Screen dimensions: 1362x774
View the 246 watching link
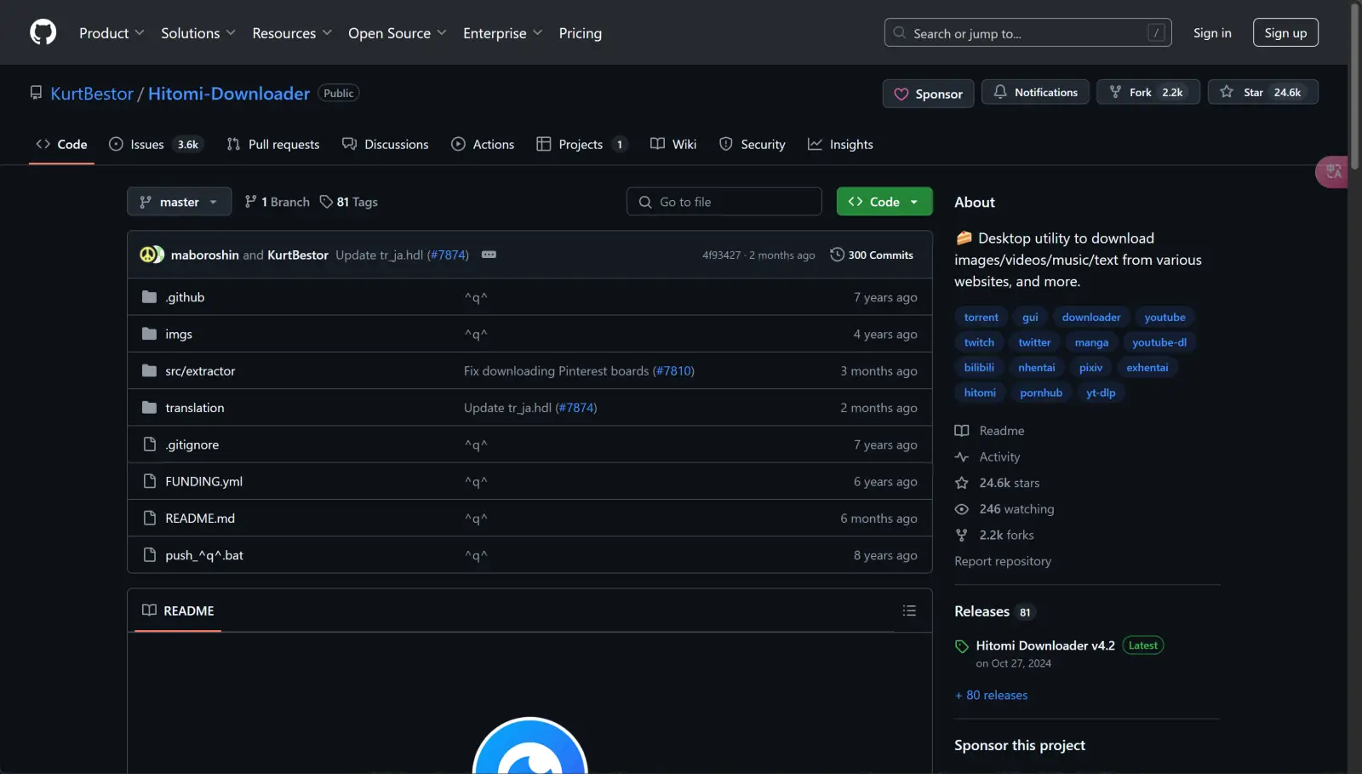click(x=1004, y=509)
